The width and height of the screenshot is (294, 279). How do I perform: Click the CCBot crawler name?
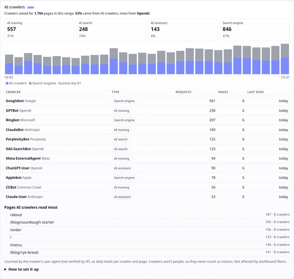11,187
